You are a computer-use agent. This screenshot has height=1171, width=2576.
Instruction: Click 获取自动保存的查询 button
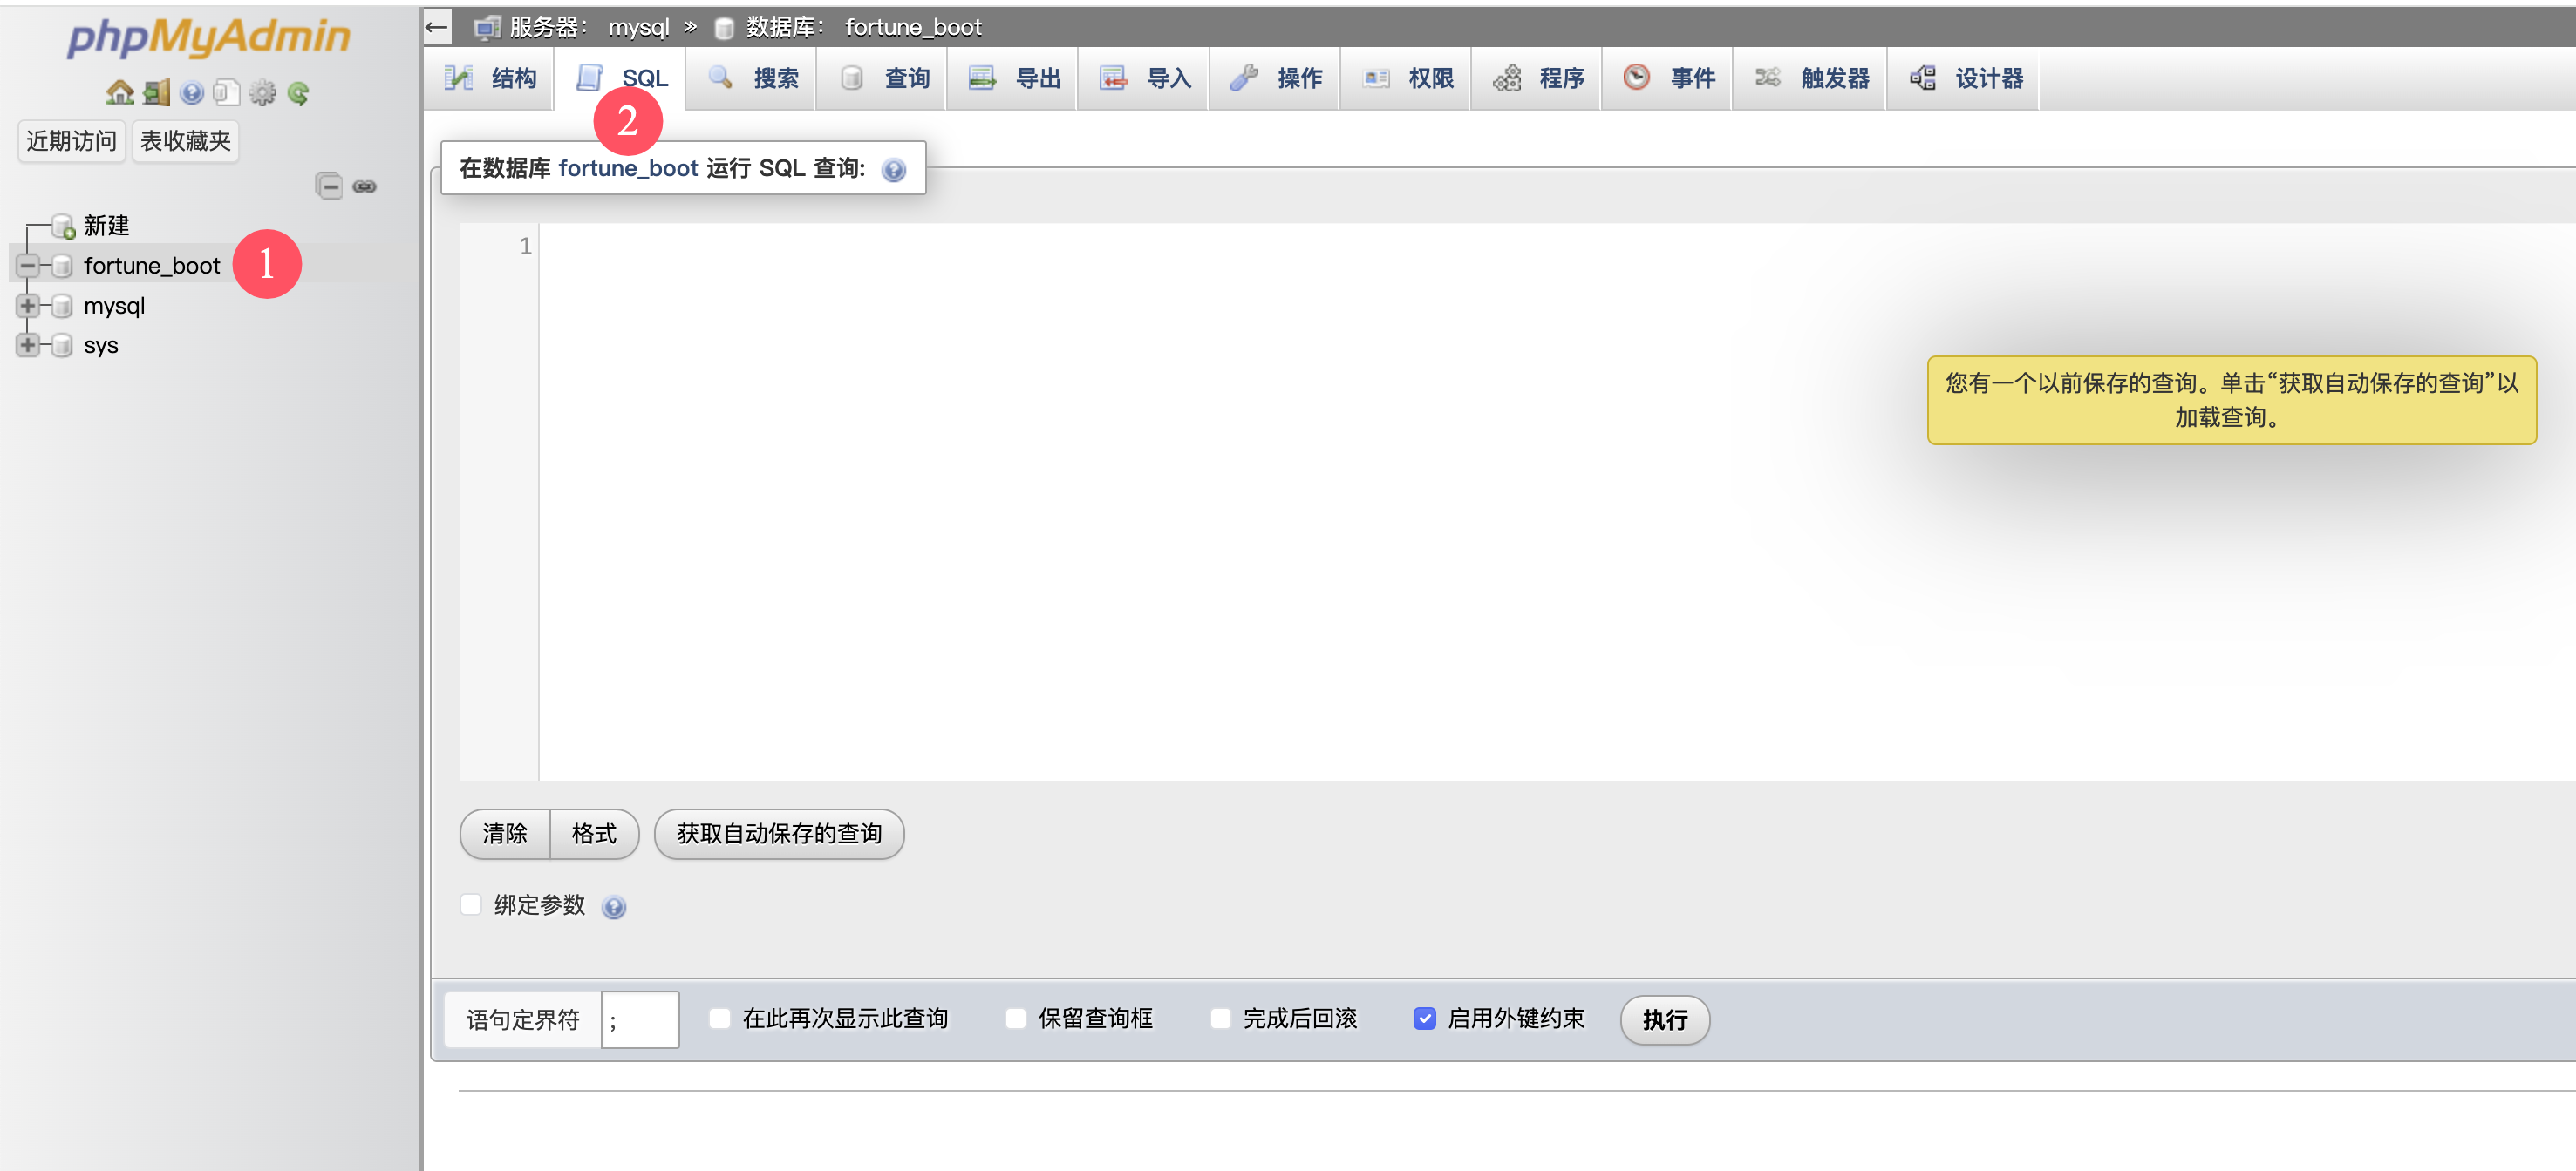(x=778, y=833)
